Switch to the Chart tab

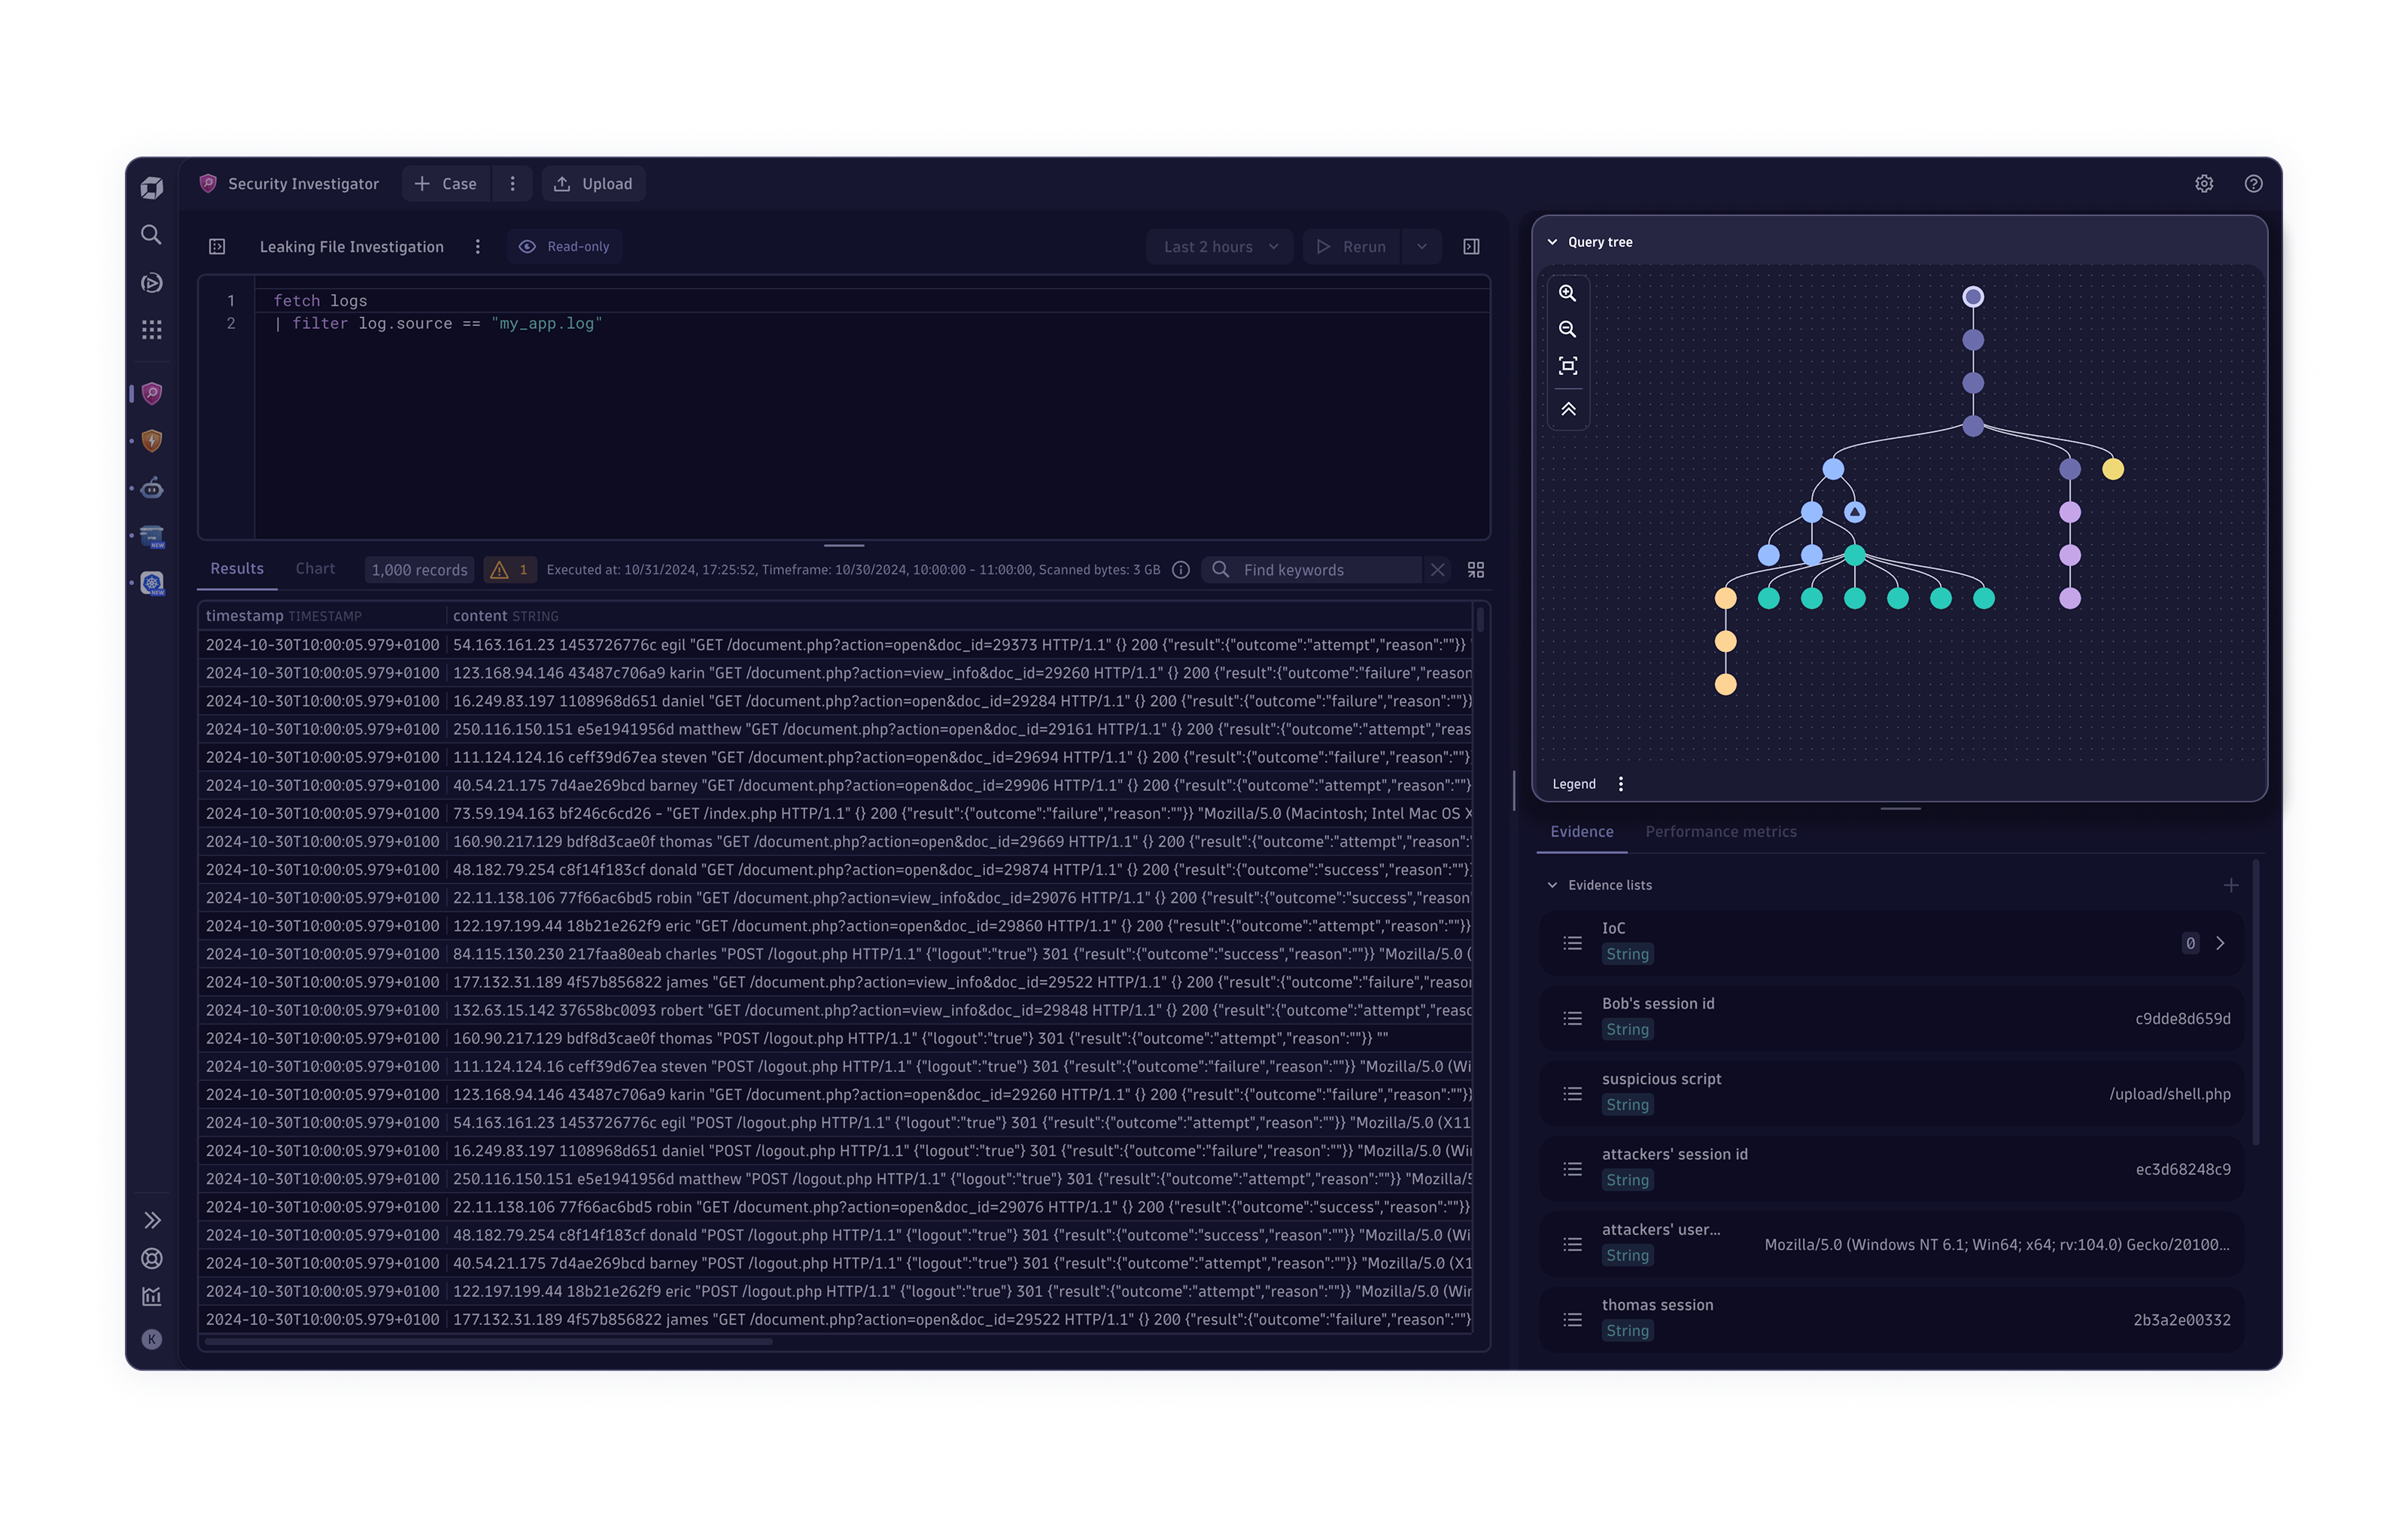click(x=315, y=568)
